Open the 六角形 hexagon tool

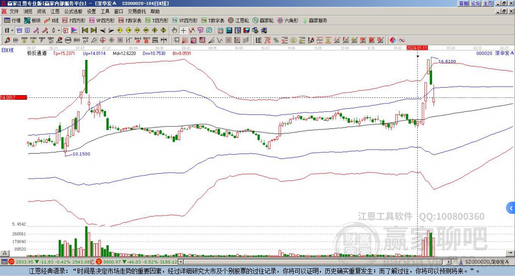click(x=288, y=20)
